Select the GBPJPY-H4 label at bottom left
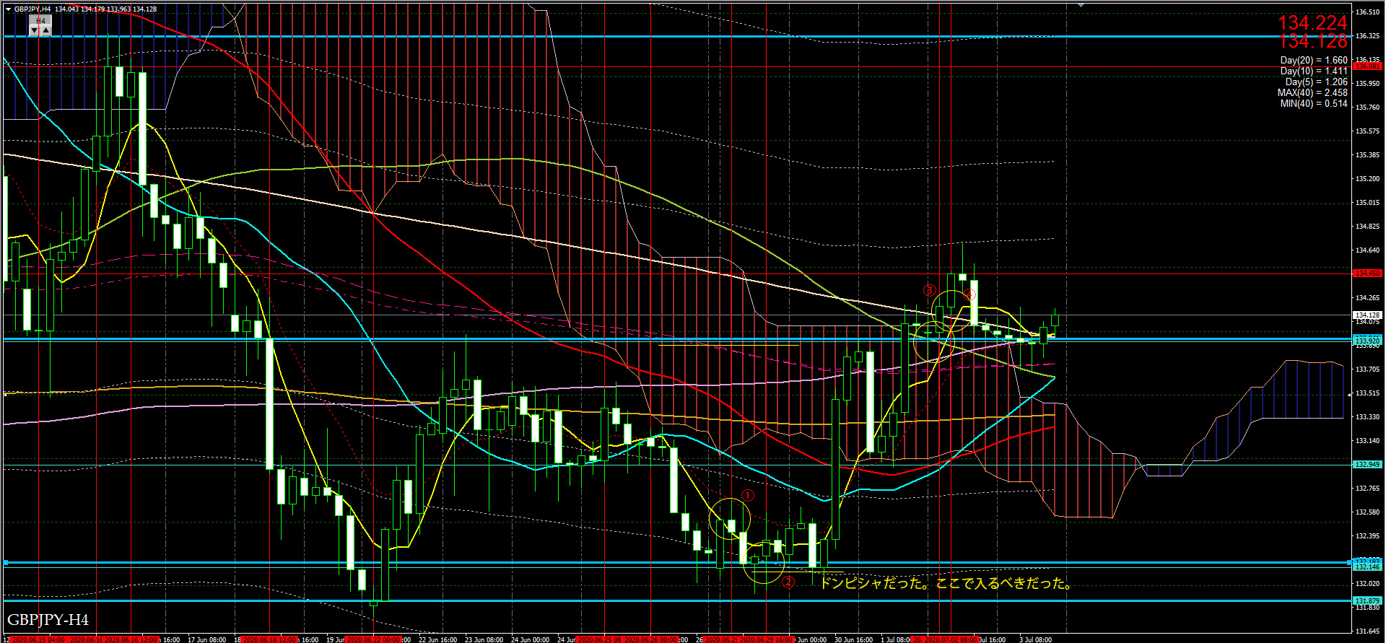 click(48, 620)
